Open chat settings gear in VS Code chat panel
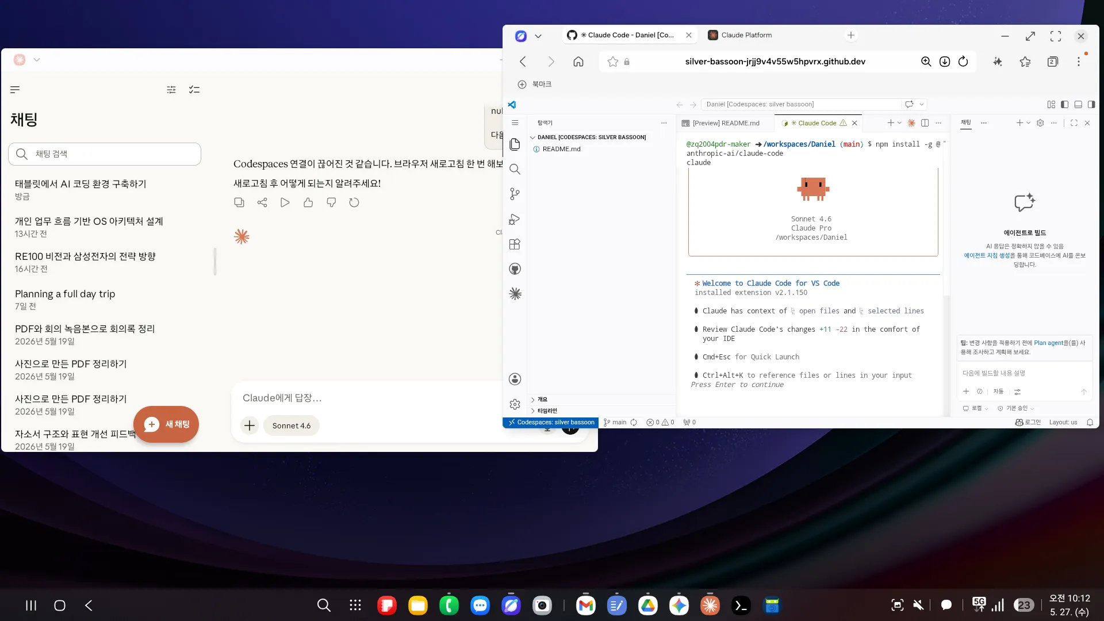This screenshot has height=621, width=1104. point(1040,123)
